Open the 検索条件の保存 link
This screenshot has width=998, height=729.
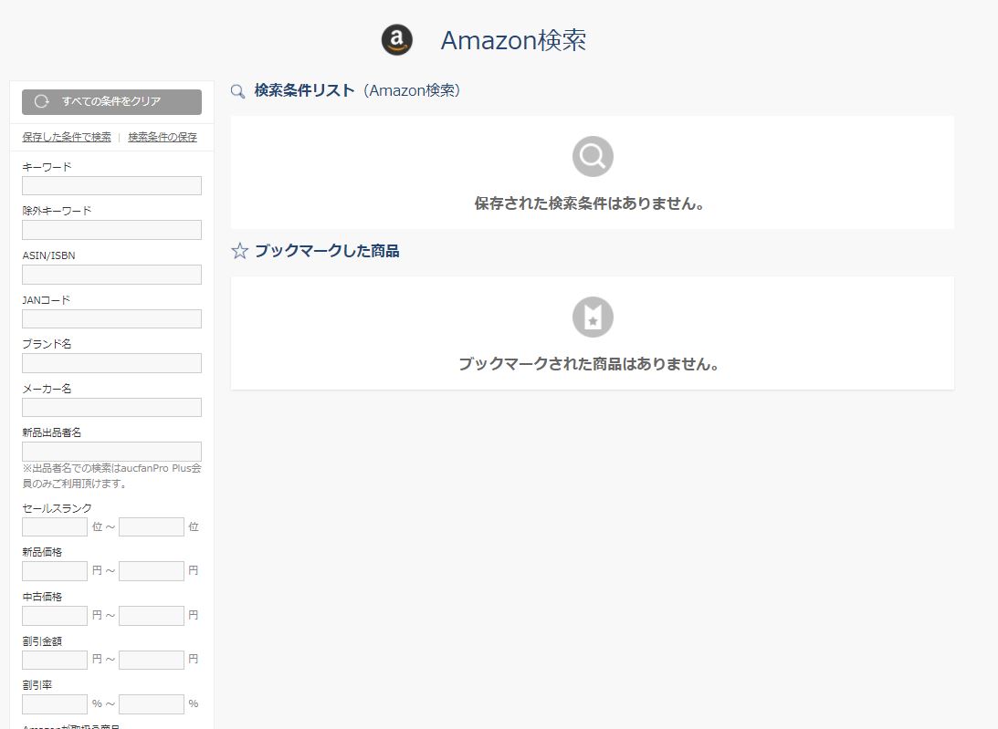point(163,137)
